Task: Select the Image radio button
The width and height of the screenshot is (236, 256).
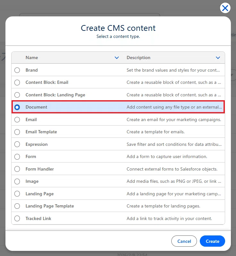Action: pos(17,181)
